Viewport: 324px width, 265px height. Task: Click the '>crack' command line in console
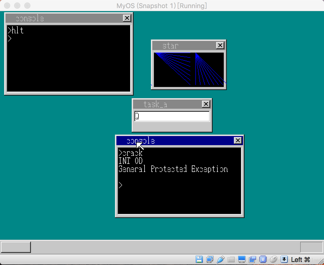[x=131, y=153]
